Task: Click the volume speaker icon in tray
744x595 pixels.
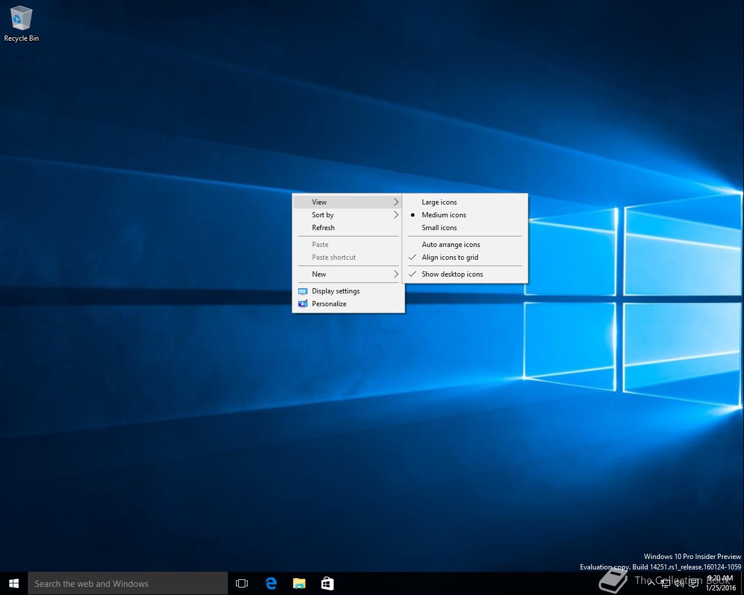Action: coord(679,583)
